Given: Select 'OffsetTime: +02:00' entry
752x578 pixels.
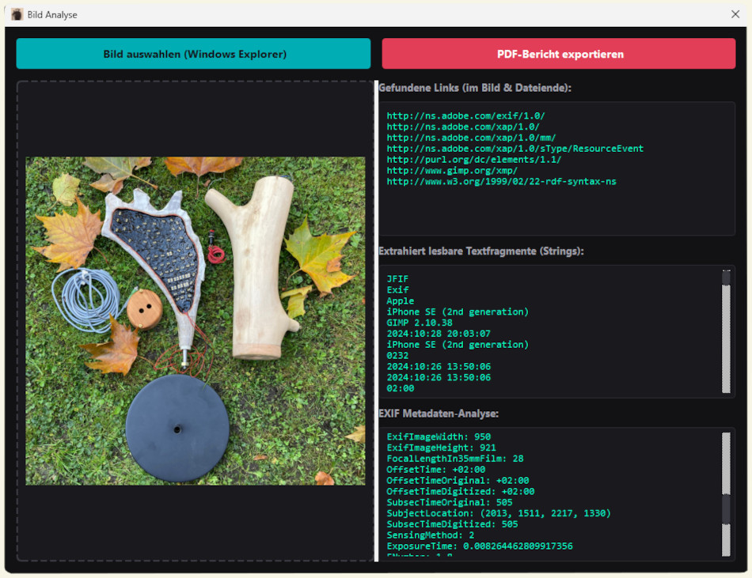Looking at the screenshot, I should [435, 470].
